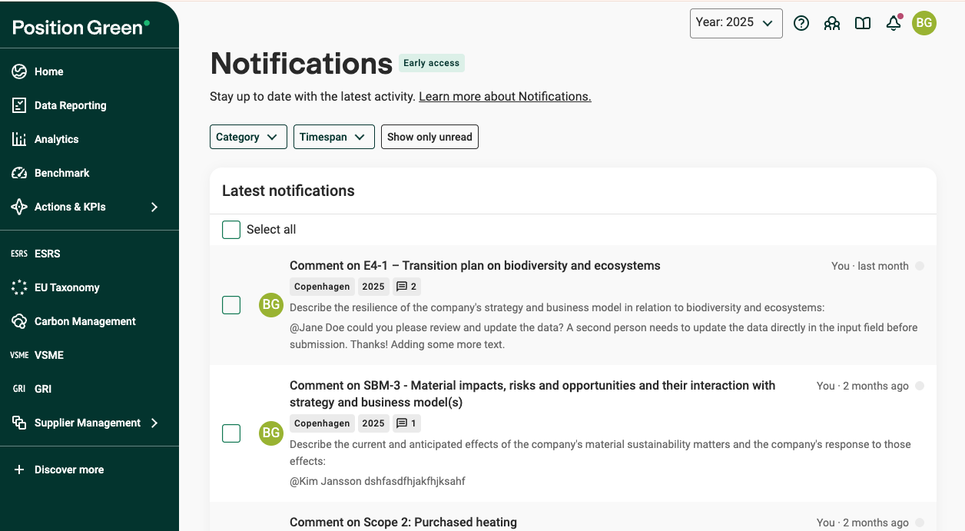965x531 pixels.
Task: Open the BG user avatar menu
Action: [x=924, y=23]
